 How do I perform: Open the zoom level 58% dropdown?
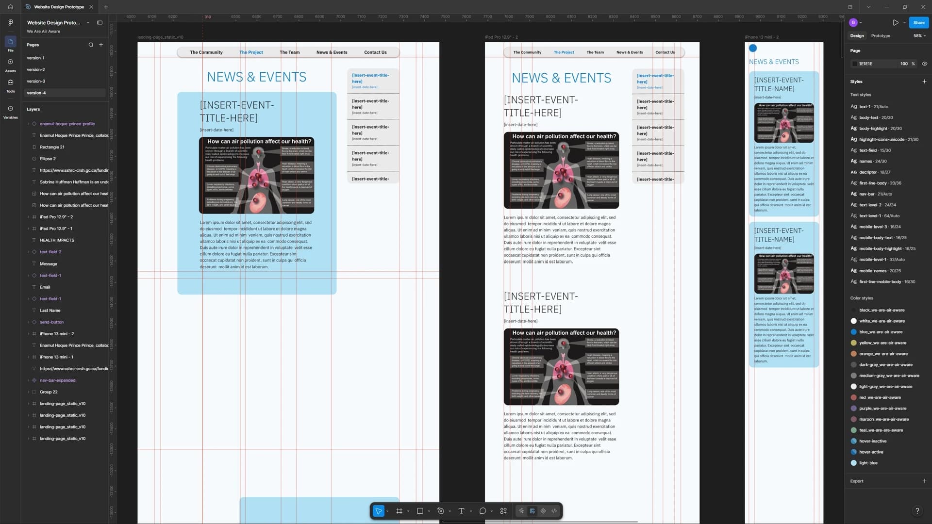919,35
